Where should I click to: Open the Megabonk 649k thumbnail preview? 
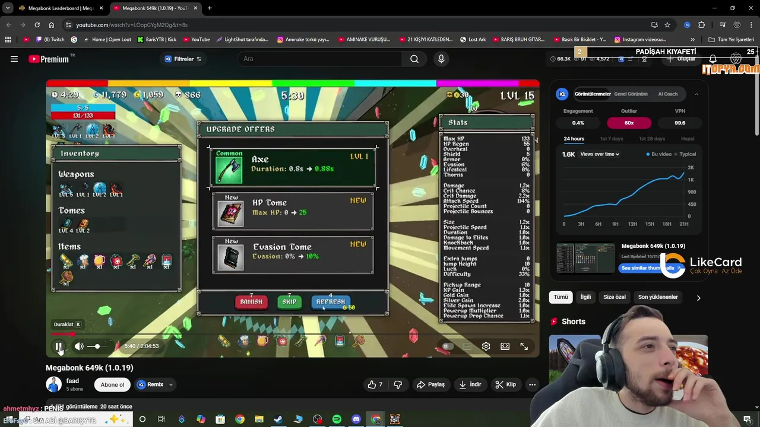[x=585, y=257]
